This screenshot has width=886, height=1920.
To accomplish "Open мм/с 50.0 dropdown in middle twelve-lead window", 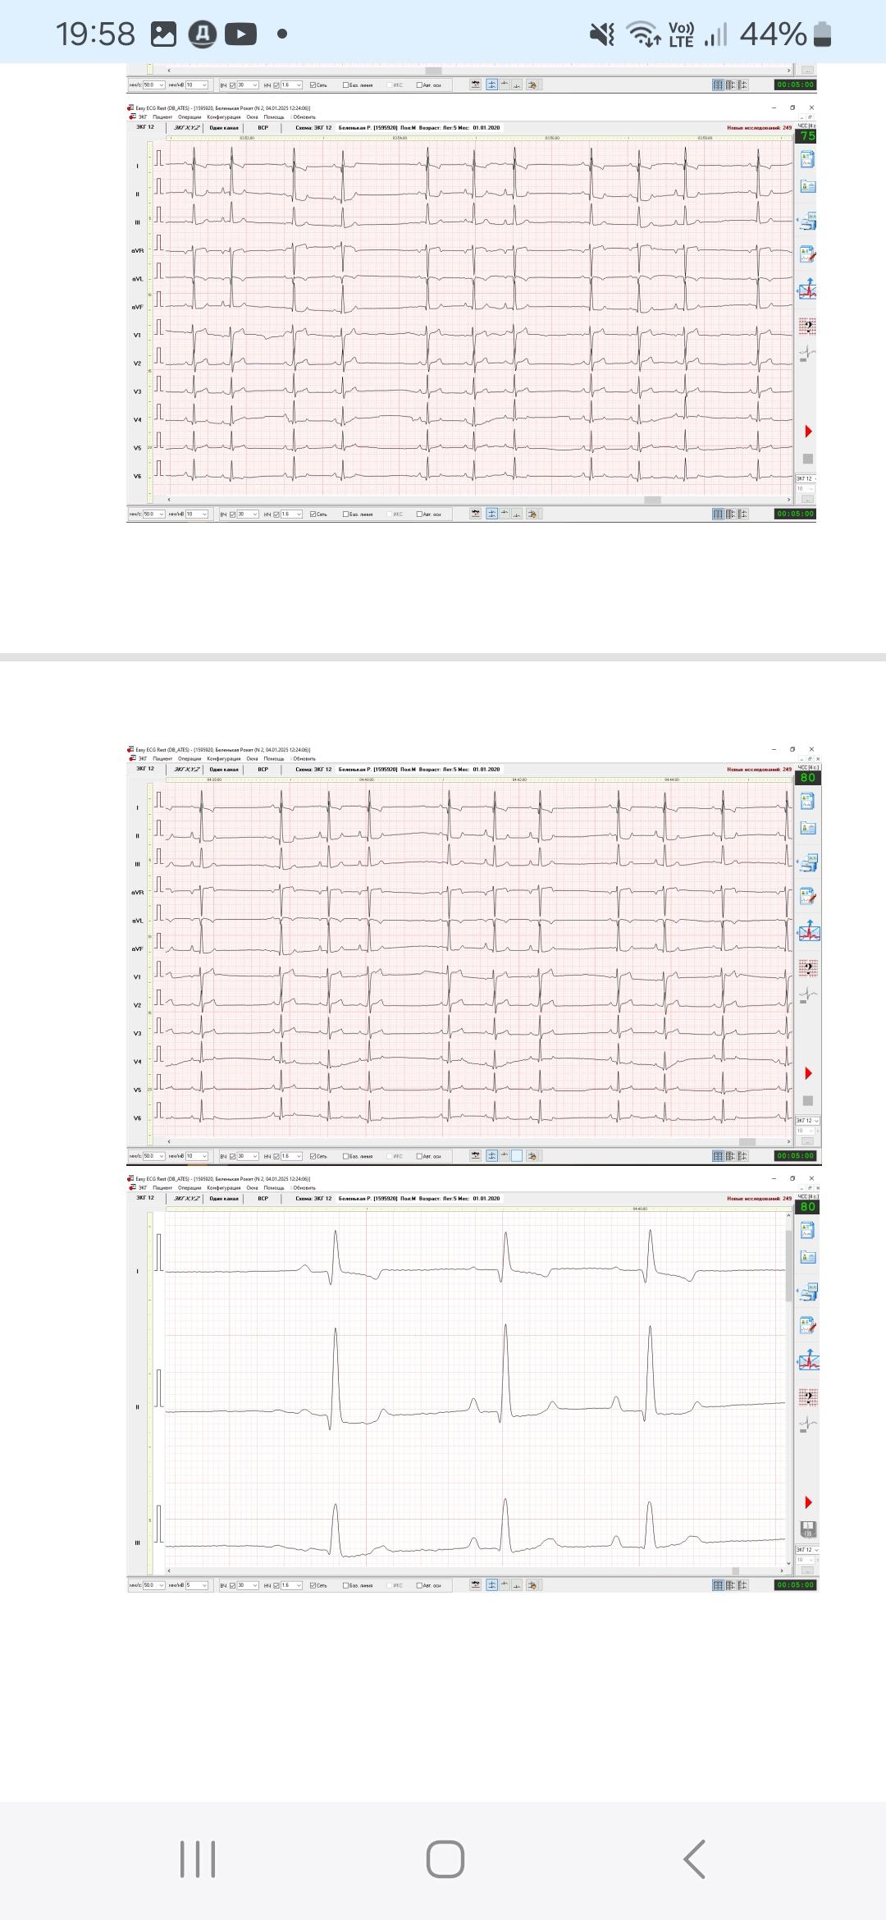I will pos(154,1156).
